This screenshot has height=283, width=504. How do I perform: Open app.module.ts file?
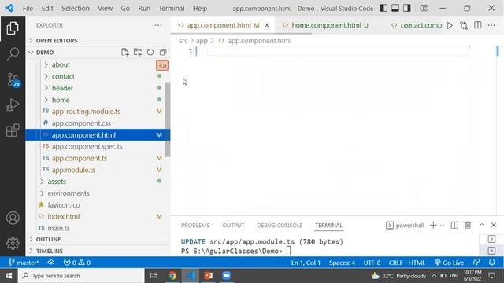pos(73,170)
